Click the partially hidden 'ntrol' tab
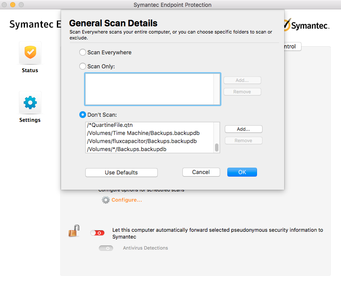Viewport: 341px width, 281px height. click(293, 46)
